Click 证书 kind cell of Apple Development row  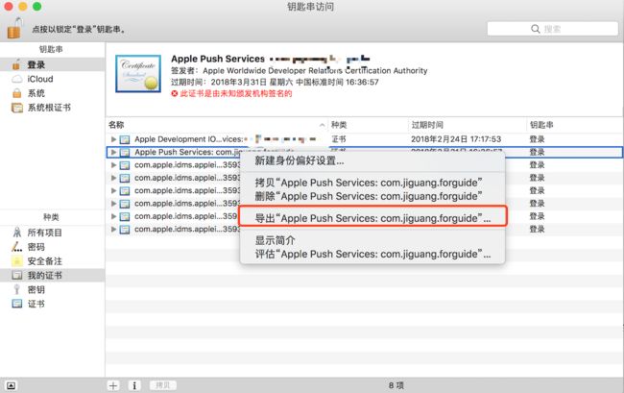tap(339, 139)
